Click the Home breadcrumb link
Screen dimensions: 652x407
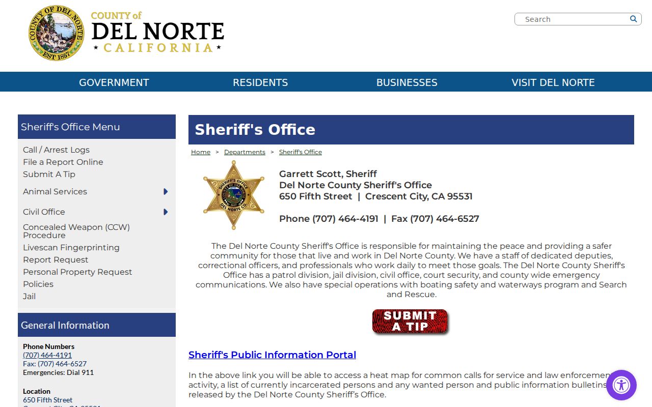[x=201, y=152]
